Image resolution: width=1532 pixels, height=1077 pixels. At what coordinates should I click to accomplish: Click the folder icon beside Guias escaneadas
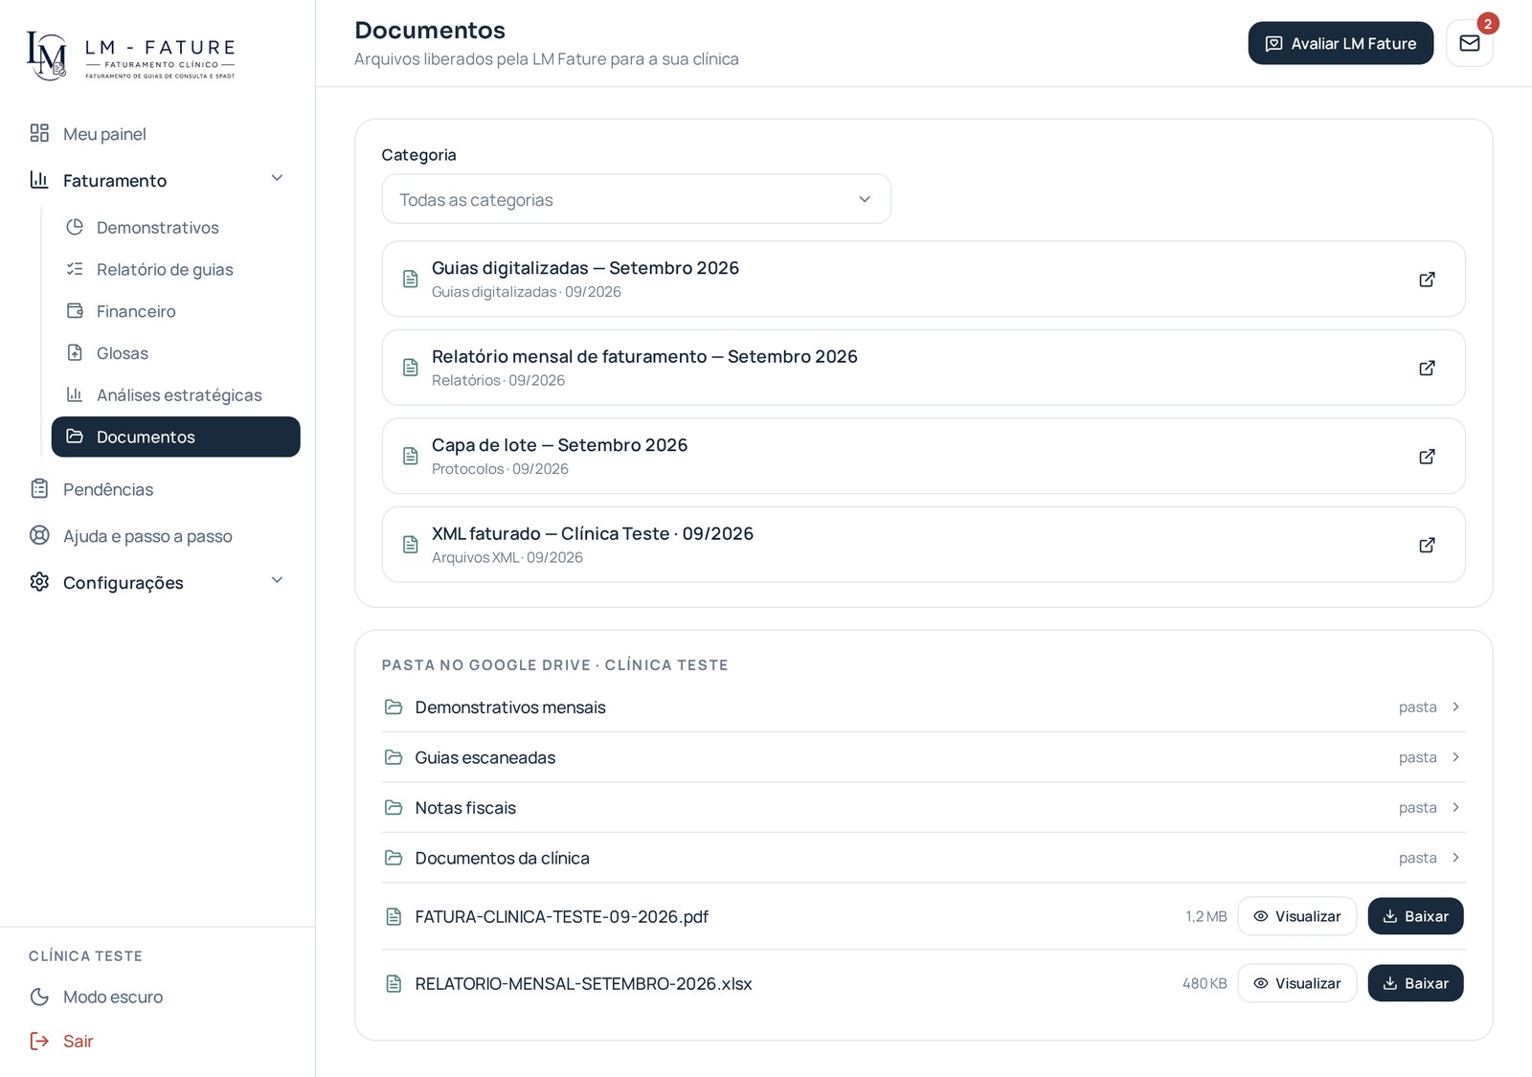(394, 757)
